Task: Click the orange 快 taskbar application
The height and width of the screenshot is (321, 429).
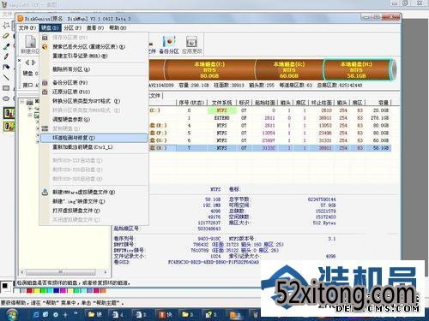Action: pos(166,314)
